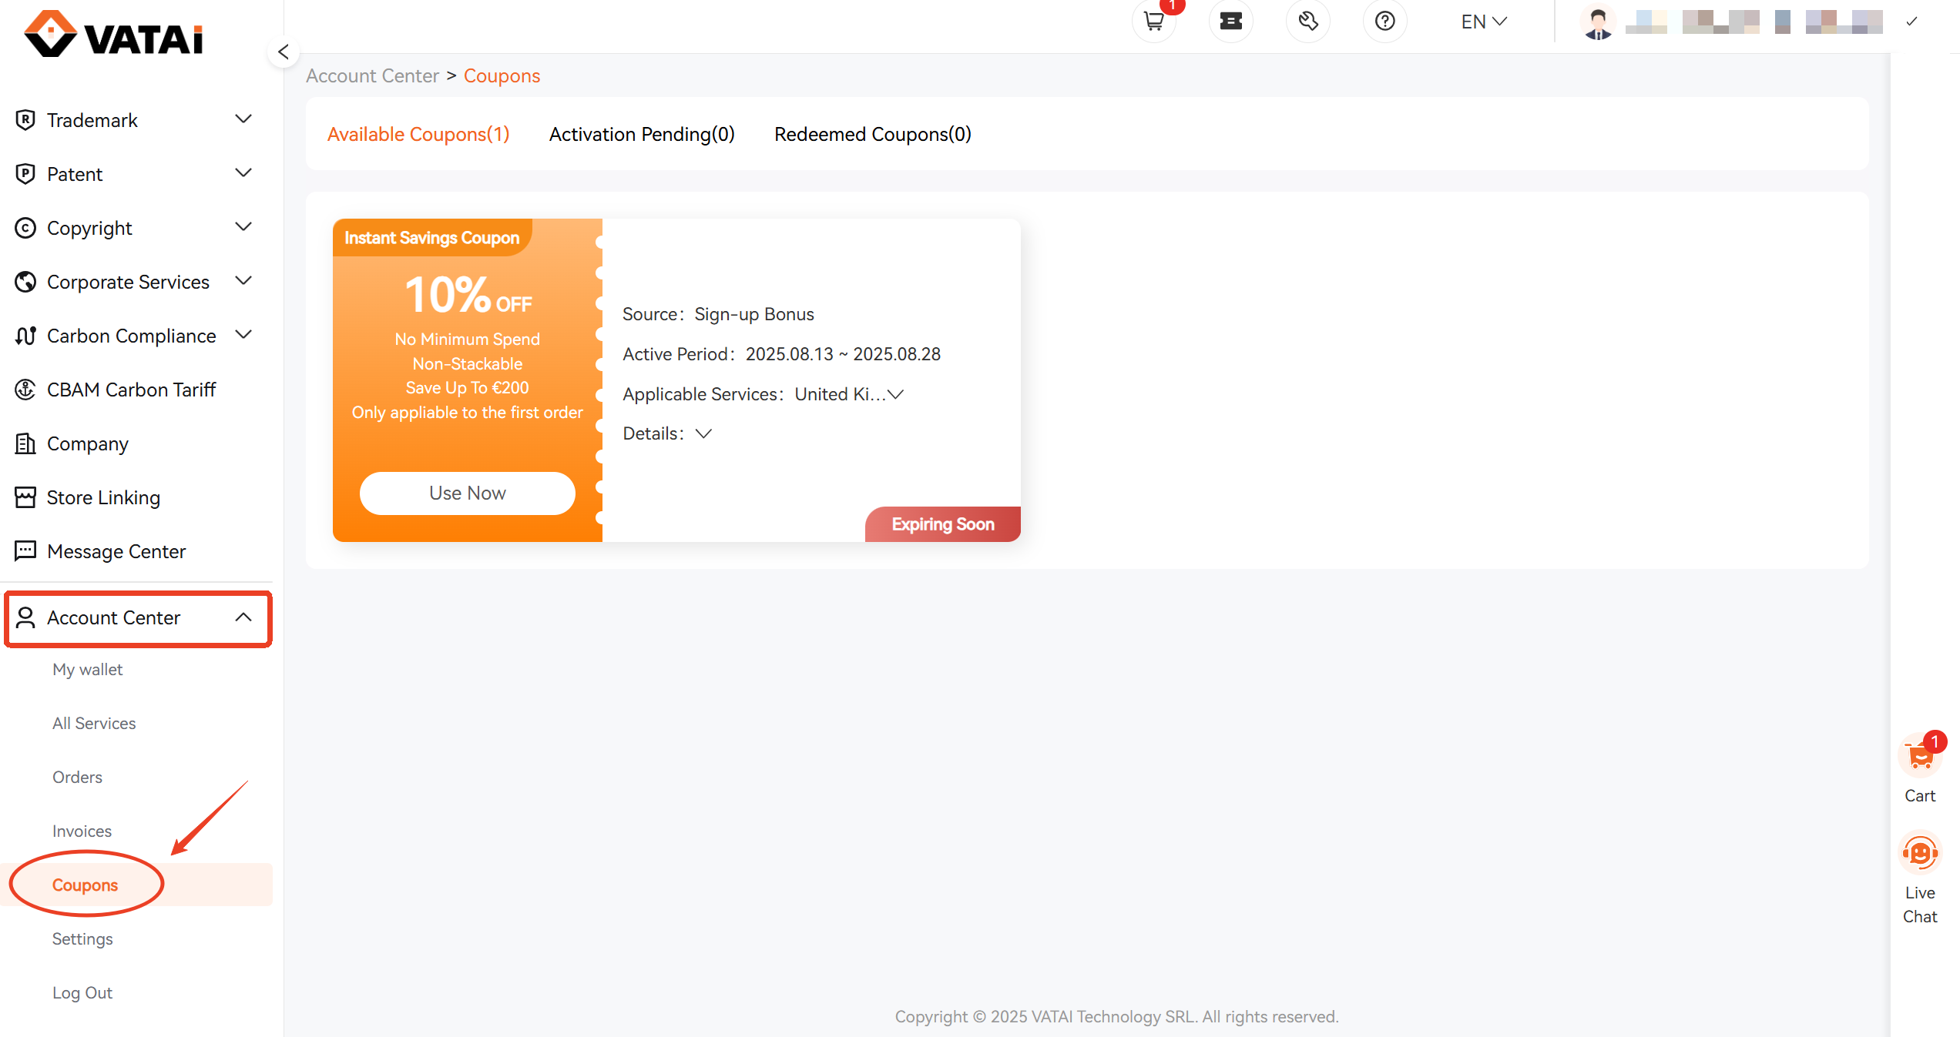The height and width of the screenshot is (1037, 1960).
Task: Open the shopping cart icon in header
Action: (1153, 22)
